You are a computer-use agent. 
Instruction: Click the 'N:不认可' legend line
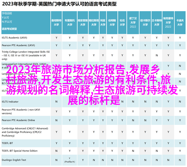[7, 22]
